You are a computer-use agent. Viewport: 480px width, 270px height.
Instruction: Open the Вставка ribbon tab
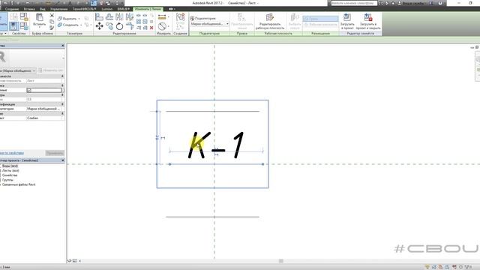point(29,9)
